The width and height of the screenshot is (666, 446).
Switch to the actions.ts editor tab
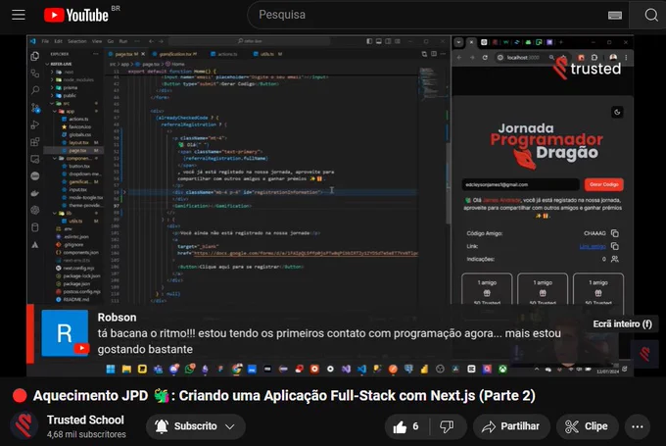[225, 54]
